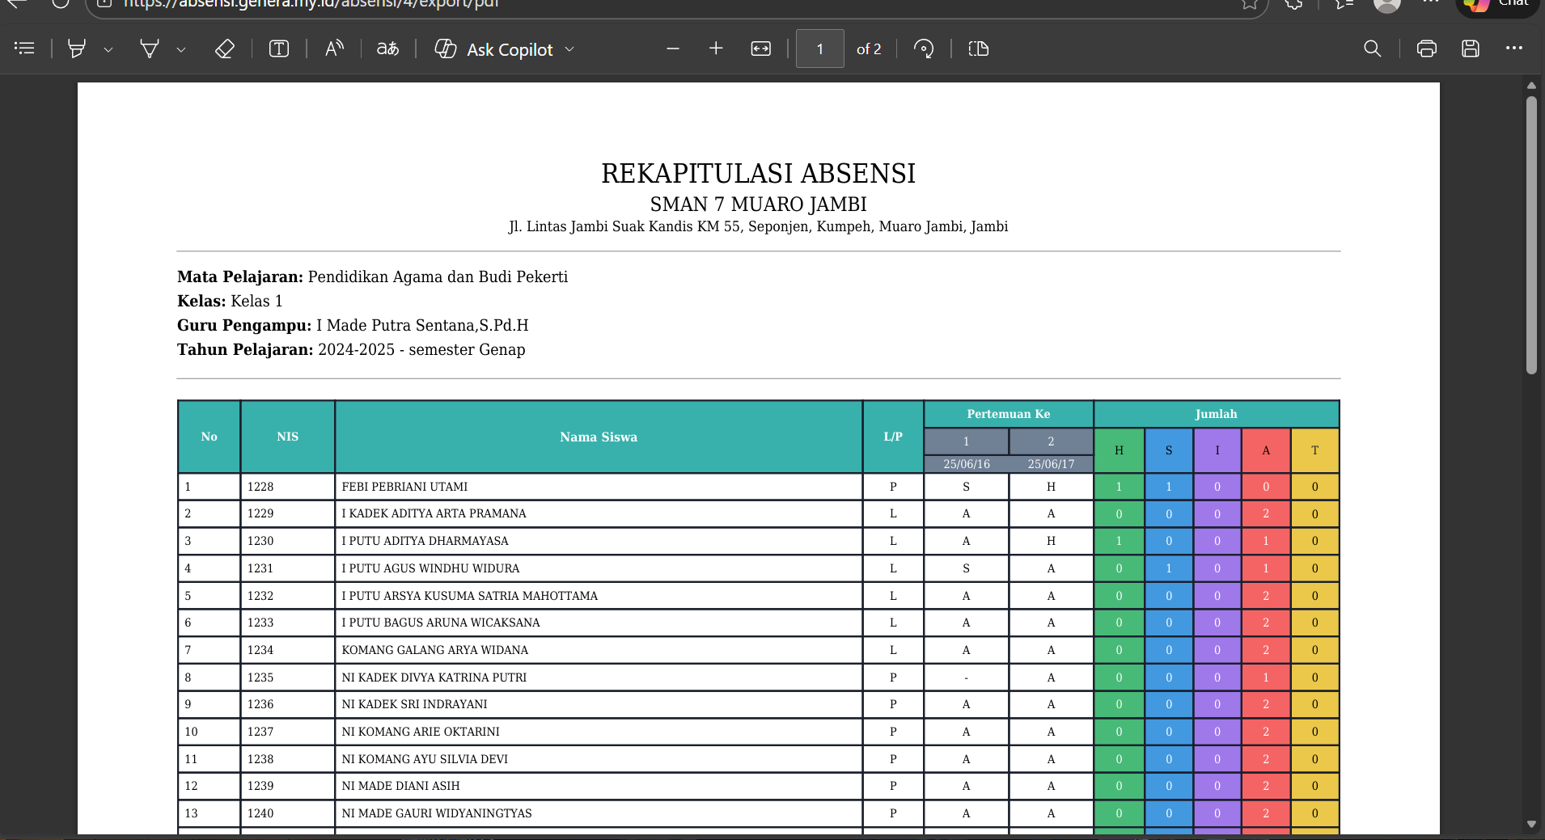This screenshot has width=1545, height=840.
Task: Click NI MADE DIANI ASIH
Action: 400,786
